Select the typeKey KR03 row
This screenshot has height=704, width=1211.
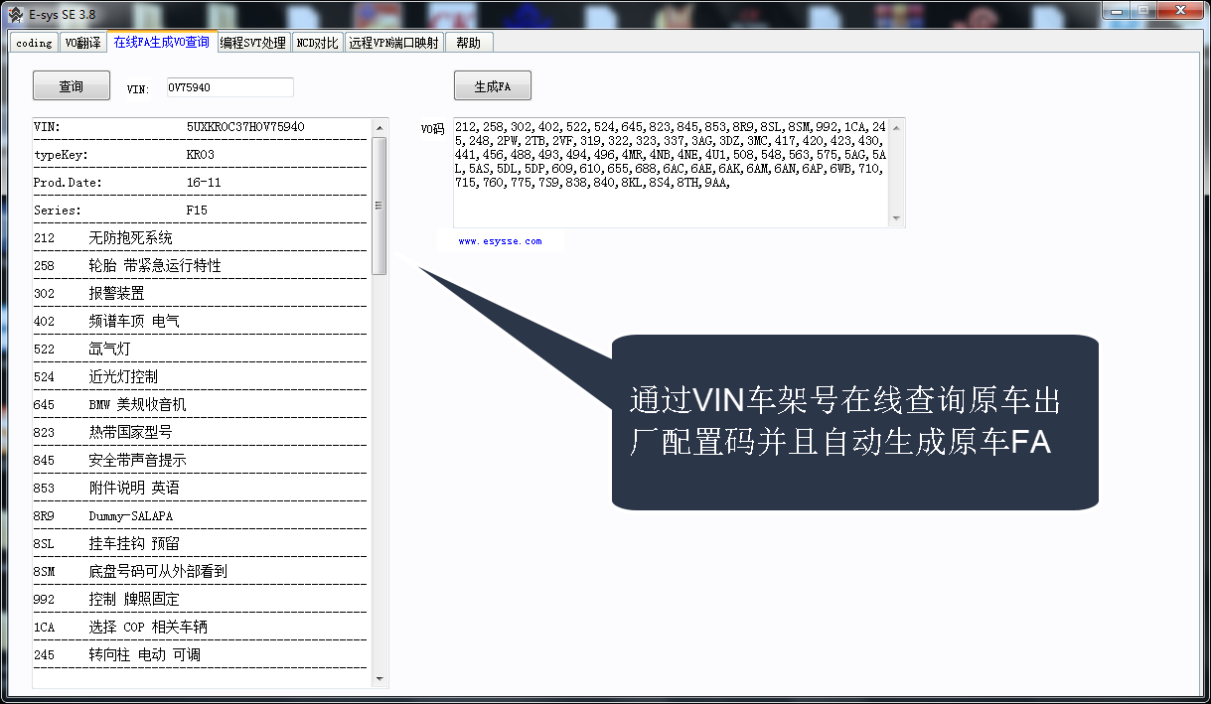[x=201, y=155]
